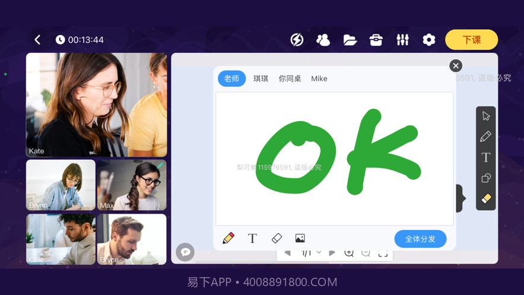This screenshot has height=295, width=524.
Task: Expand the page number dropdown
Action: point(319,253)
